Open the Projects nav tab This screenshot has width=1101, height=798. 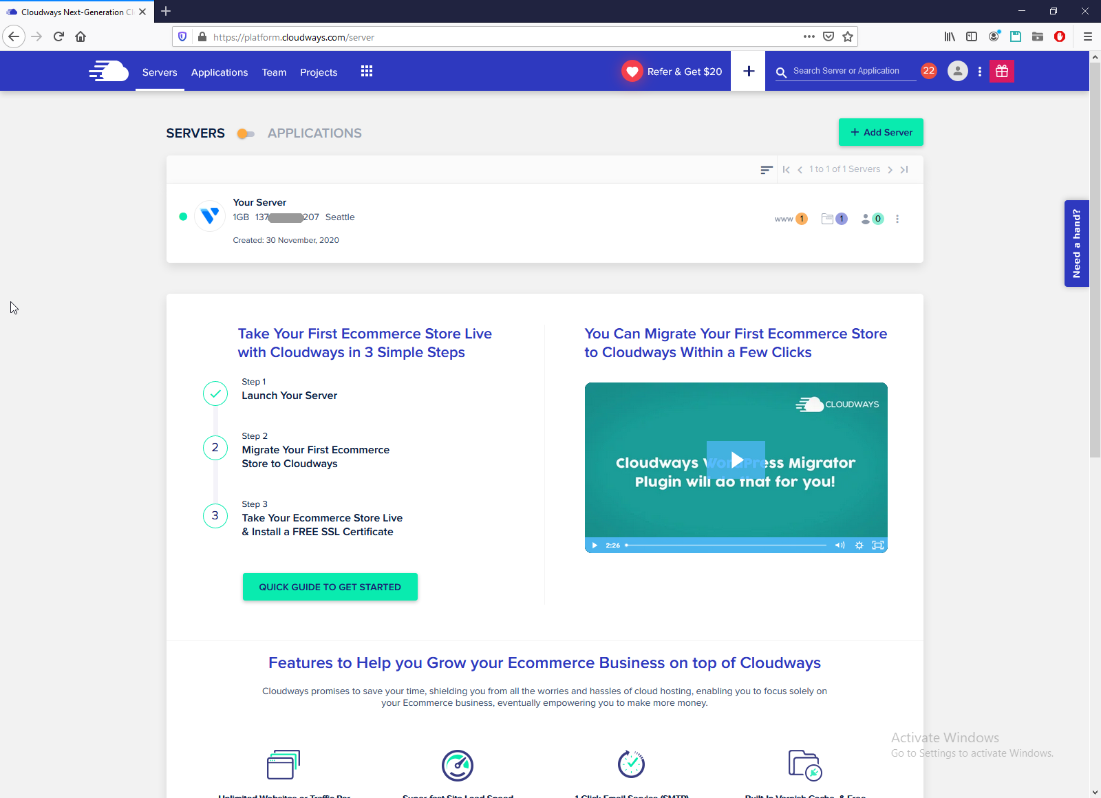(x=319, y=72)
